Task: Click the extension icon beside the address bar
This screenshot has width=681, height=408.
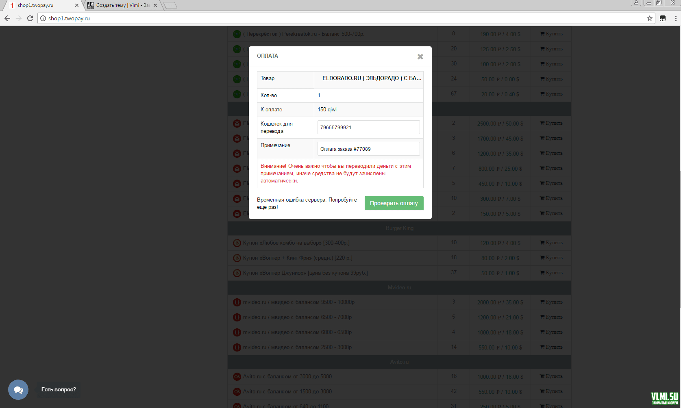Action: pos(663,18)
